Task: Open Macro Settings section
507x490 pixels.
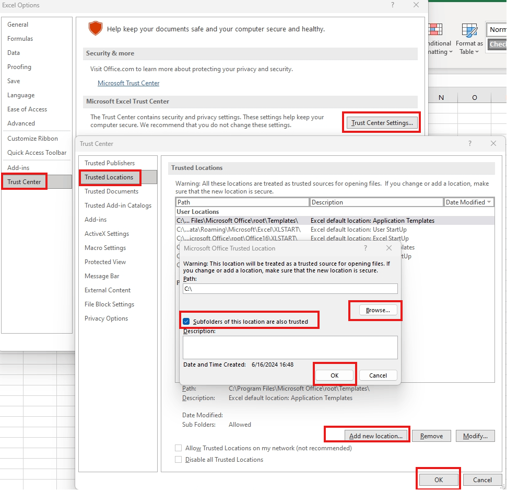Action: click(x=105, y=248)
